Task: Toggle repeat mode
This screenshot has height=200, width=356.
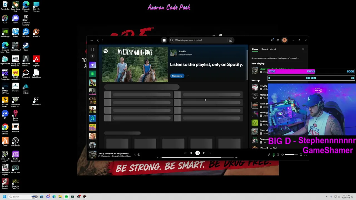Action: [210, 153]
